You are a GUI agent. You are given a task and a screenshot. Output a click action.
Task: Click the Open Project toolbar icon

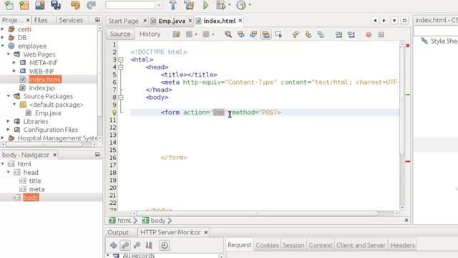point(40,5)
